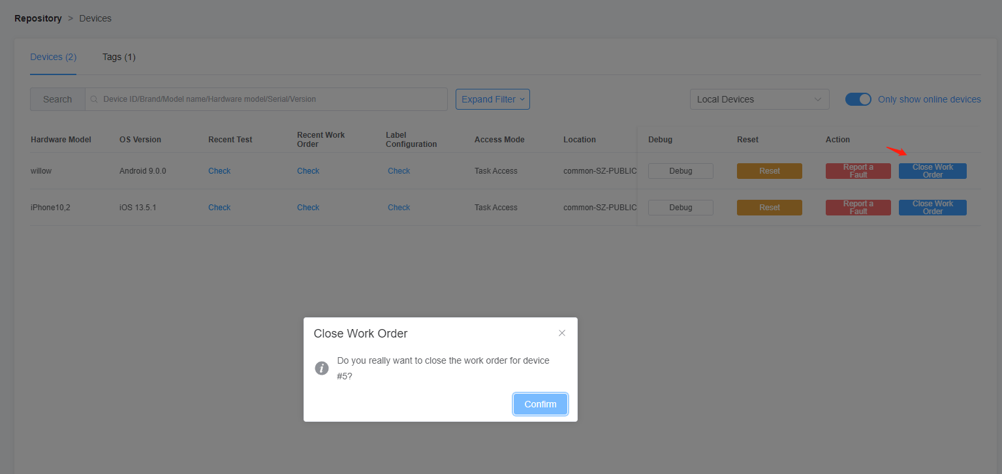The image size is (1002, 474).
Task: Go to Repository in the breadcrumb
Action: [38, 18]
